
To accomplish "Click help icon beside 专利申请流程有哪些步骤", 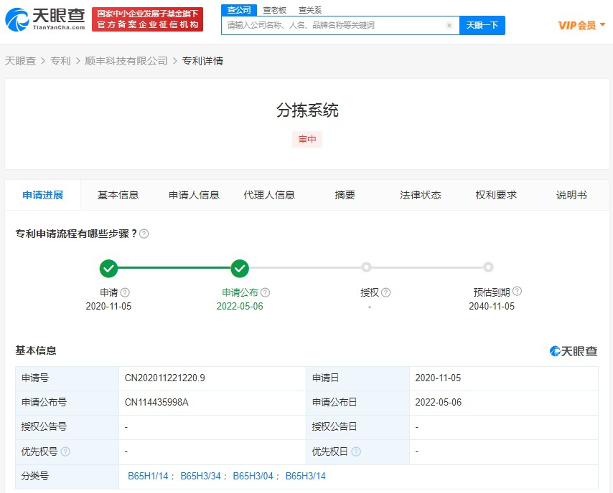I will point(144,233).
